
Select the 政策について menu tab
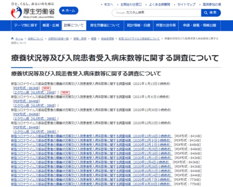(x=74, y=25)
